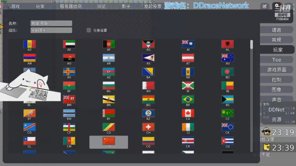Image resolution: width=296 pixels, height=166 pixels.
Task: Choose the AT Austria flag
Action: [x=188, y=58]
